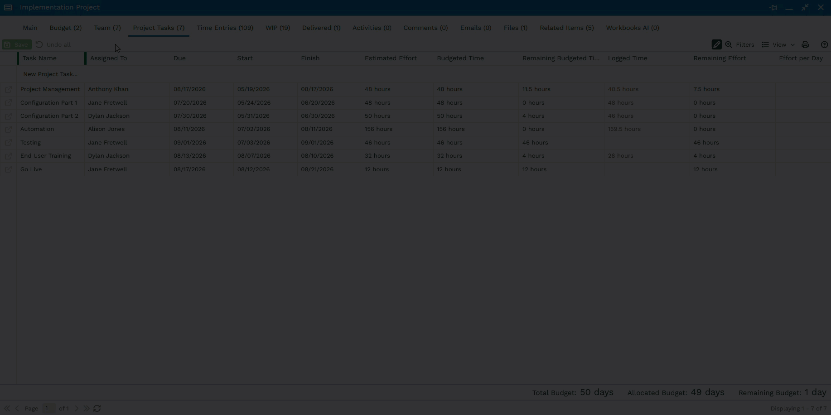
Task: Open the Configuration Part 2 row record icon
Action: click(8, 116)
